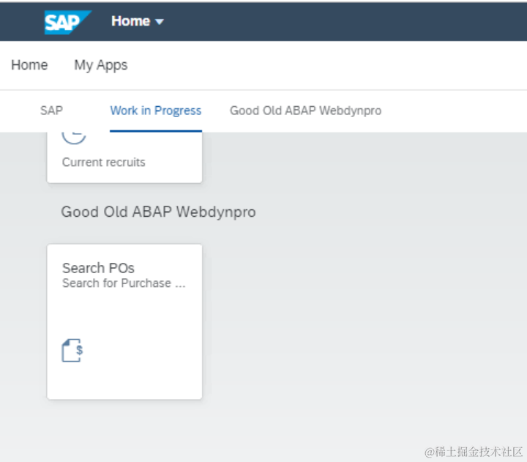
Task: Open the Home dropdown arrow in the header
Action: pos(160,22)
